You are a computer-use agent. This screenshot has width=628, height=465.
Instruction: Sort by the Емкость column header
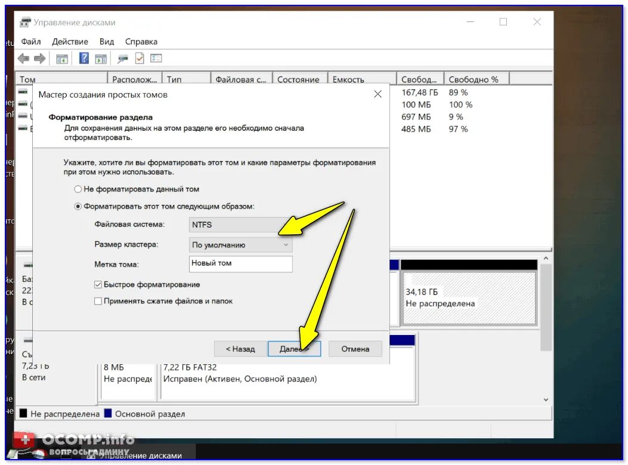tap(362, 79)
